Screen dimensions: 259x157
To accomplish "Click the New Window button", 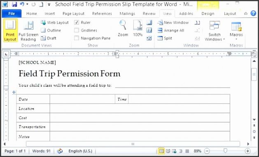I will (173, 22).
